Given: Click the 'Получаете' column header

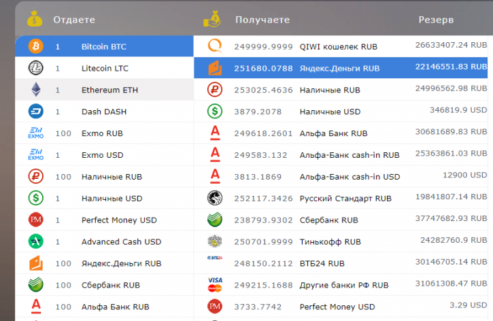Looking at the screenshot, I should [x=262, y=20].
